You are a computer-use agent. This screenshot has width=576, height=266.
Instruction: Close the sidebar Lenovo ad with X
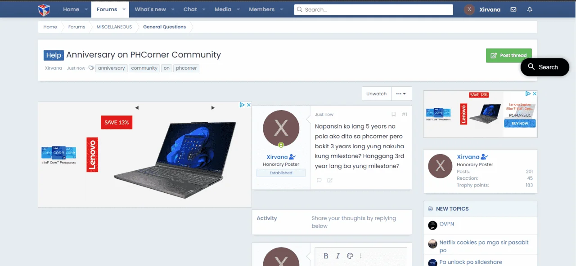pos(534,93)
